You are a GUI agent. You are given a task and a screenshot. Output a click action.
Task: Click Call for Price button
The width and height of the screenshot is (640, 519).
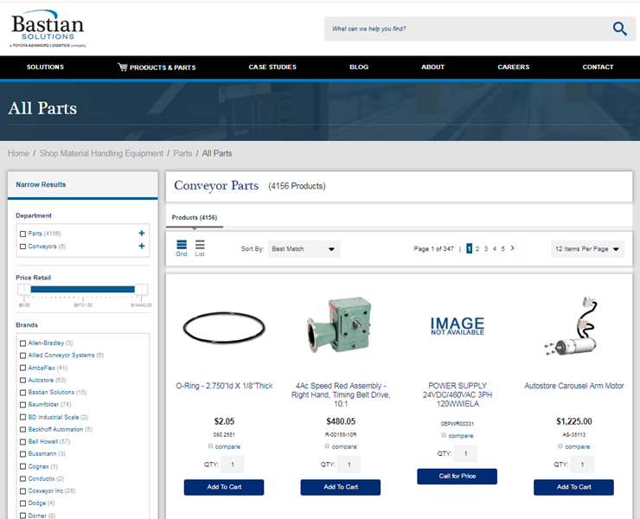pyautogui.click(x=457, y=477)
